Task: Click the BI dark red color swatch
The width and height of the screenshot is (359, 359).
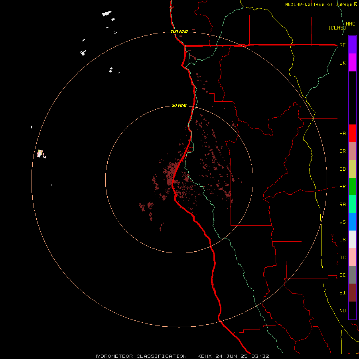Action: click(352, 293)
